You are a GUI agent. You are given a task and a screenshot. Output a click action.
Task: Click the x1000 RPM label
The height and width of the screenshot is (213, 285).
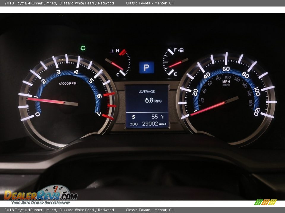coord(67,84)
